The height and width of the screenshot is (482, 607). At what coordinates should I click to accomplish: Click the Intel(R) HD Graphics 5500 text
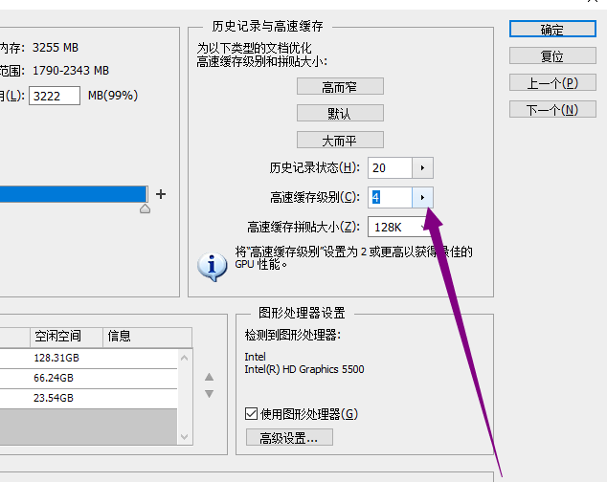pos(304,369)
